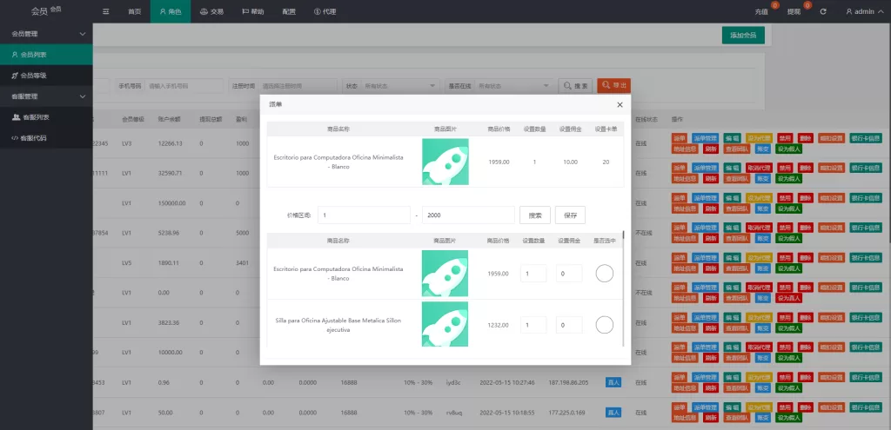The height and width of the screenshot is (430, 891).
Task: Switch to the 交易 top menu
Action: click(211, 11)
